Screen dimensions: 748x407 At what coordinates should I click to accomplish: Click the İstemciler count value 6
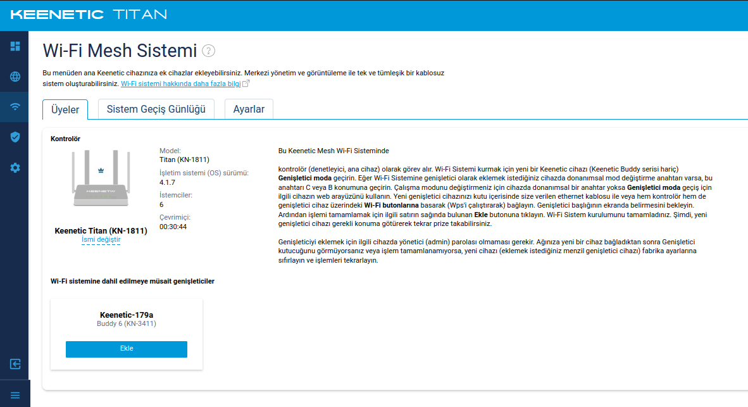[161, 204]
